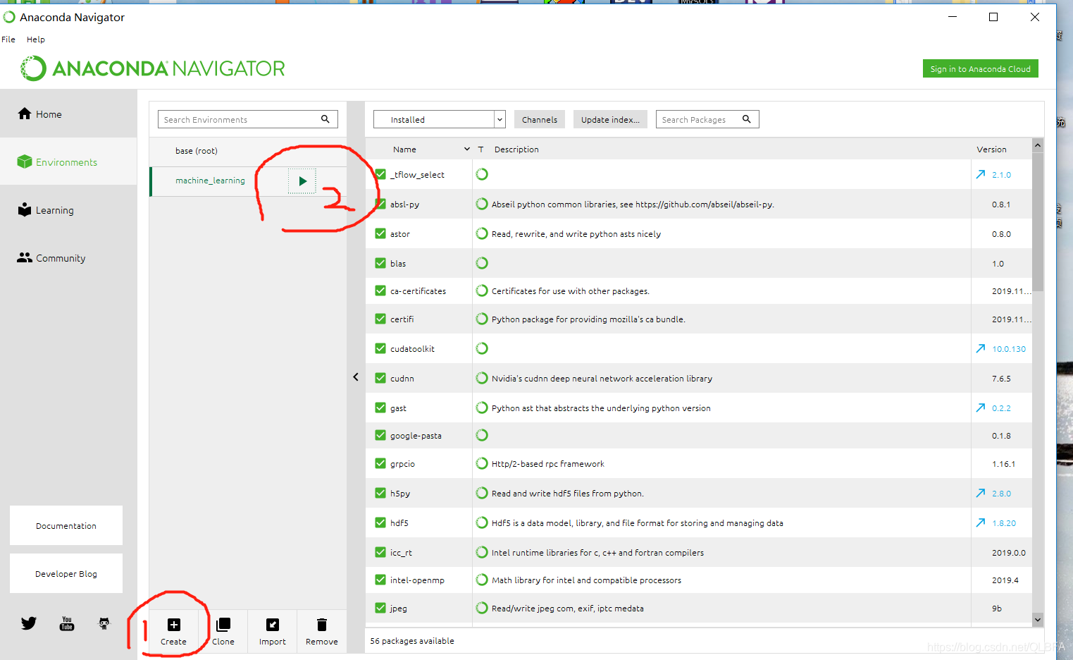Click the Channels button

tap(540, 119)
